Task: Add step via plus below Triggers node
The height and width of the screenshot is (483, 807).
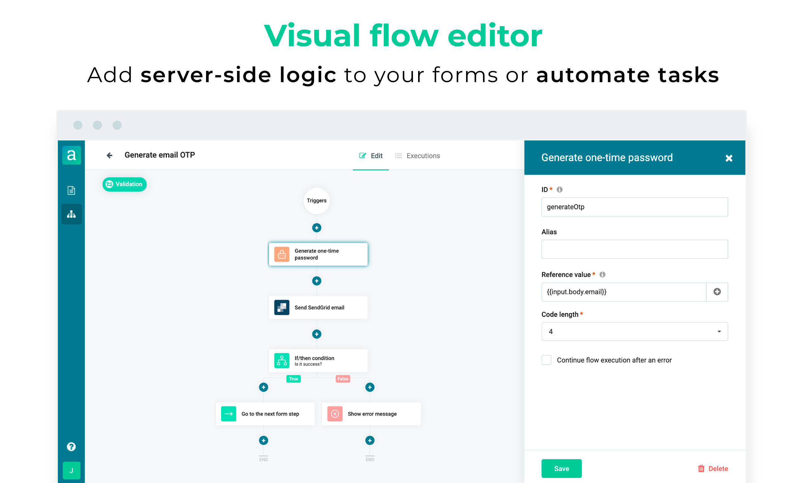Action: [x=316, y=228]
